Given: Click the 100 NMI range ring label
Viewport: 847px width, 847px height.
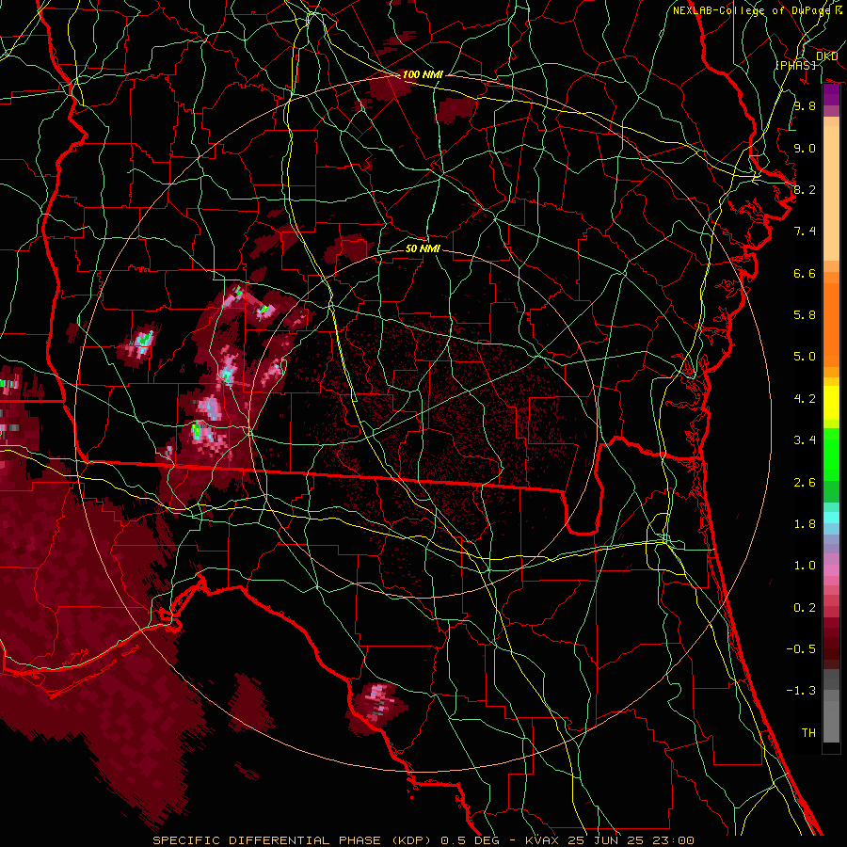Looking at the screenshot, I should click(423, 74).
